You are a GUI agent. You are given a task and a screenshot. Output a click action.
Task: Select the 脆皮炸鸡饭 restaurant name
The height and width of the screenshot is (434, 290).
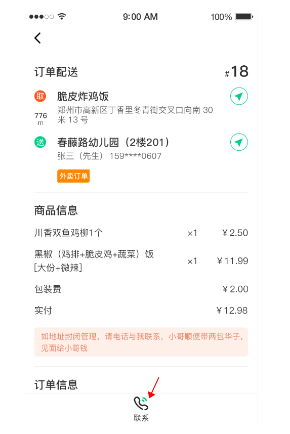coord(83,96)
